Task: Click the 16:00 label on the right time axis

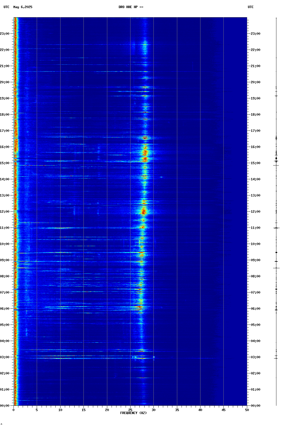Action: (x=256, y=147)
